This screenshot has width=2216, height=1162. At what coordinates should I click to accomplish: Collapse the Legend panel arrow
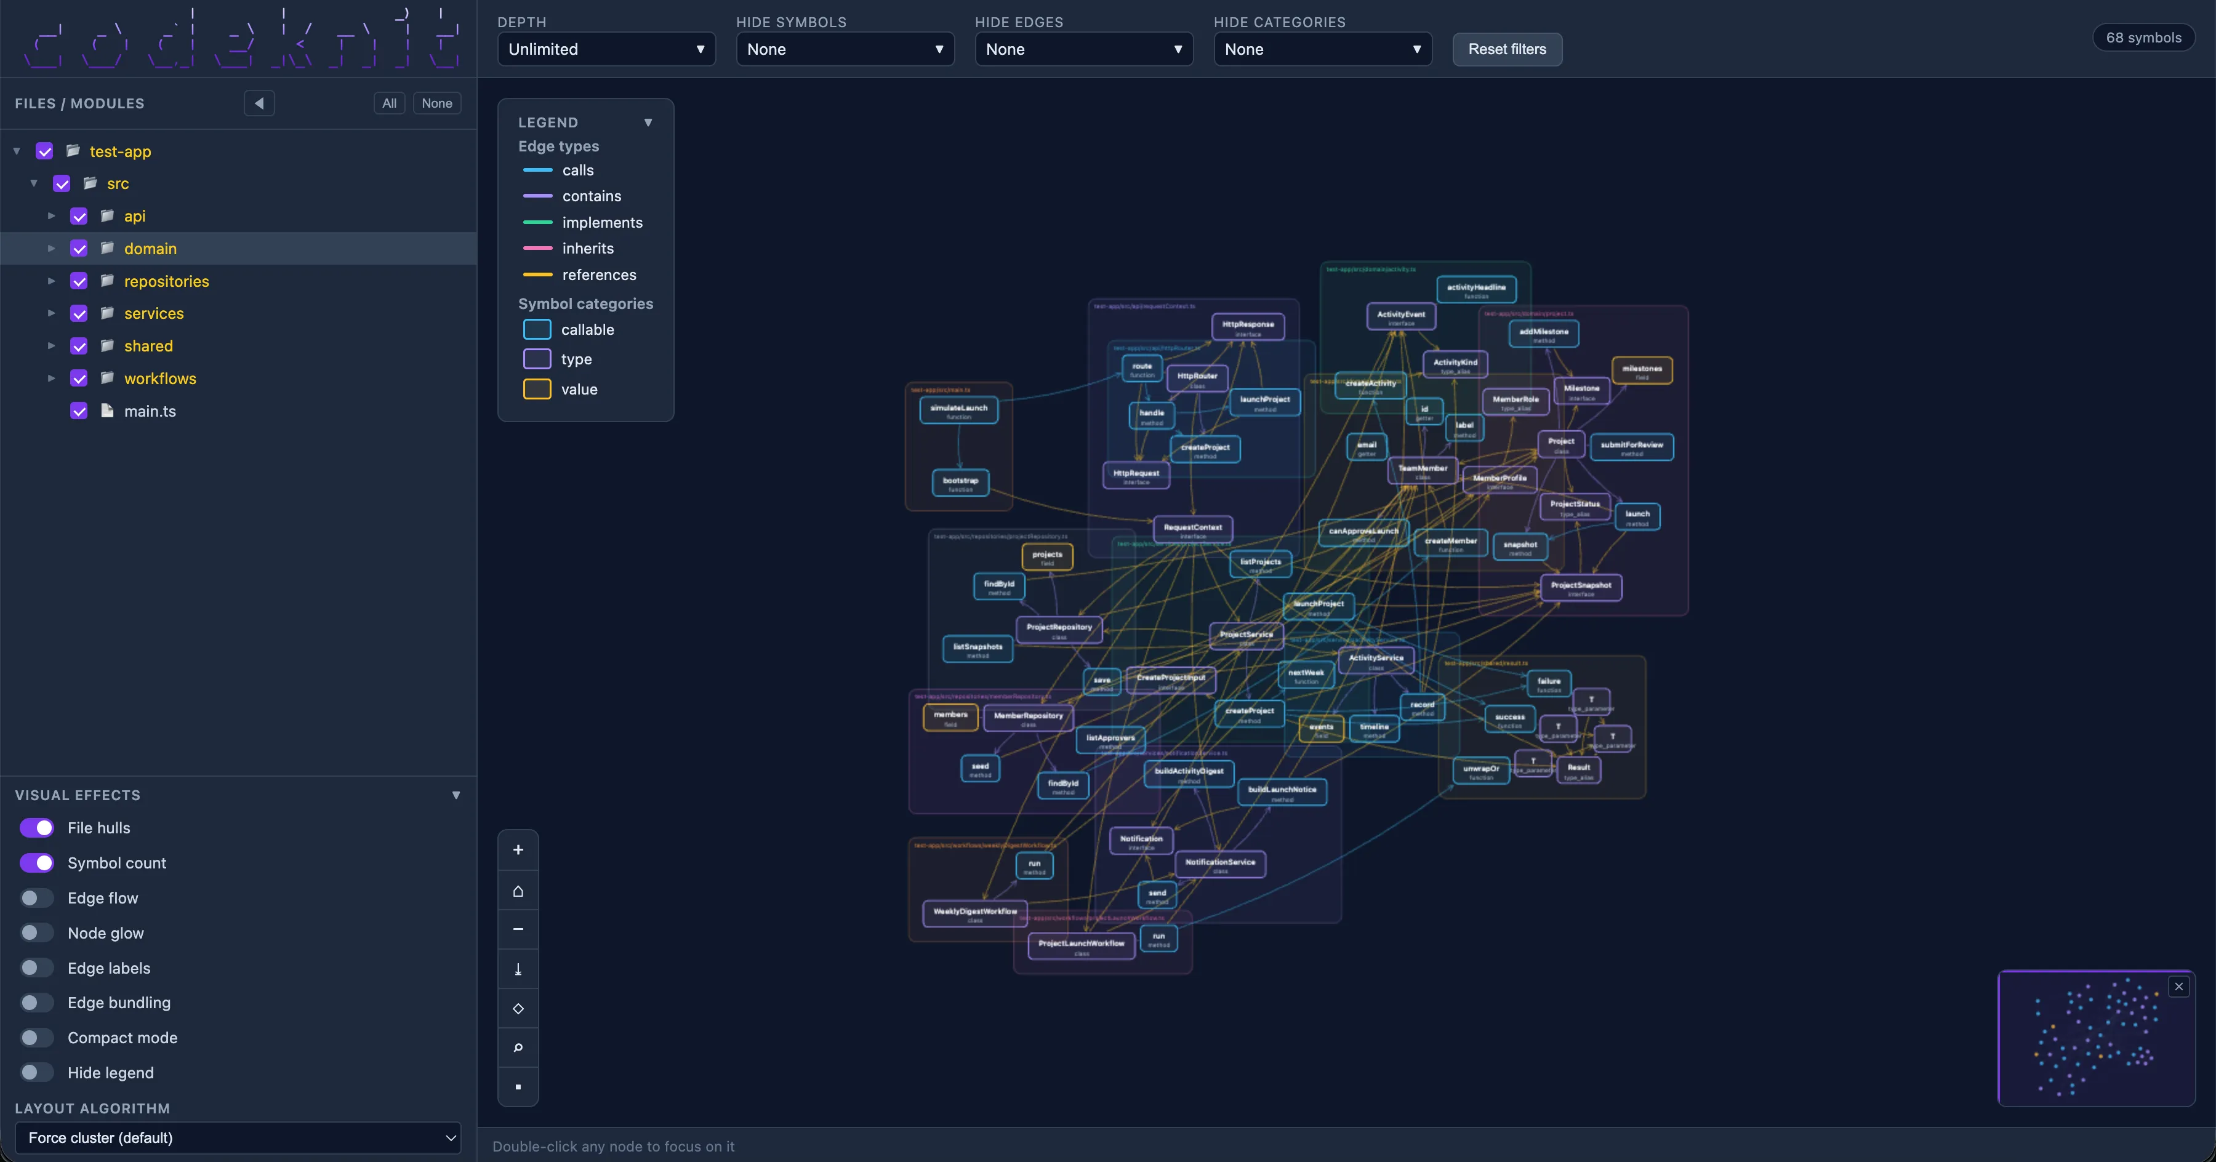click(x=648, y=122)
